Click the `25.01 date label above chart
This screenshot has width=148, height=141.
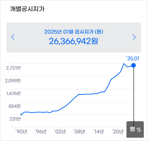tap(132, 58)
